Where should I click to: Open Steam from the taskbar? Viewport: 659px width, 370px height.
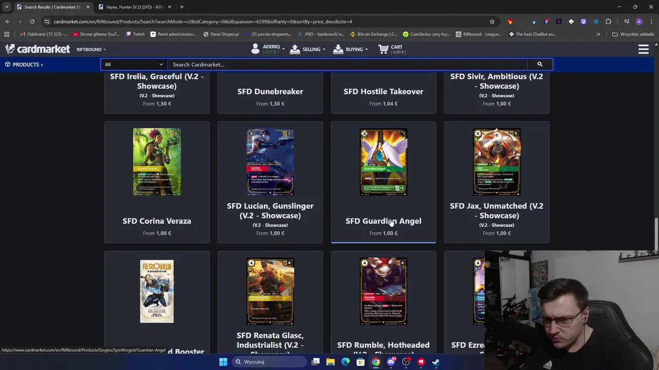(x=436, y=362)
